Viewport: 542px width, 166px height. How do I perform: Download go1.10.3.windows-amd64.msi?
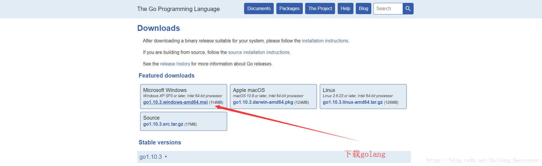point(175,102)
